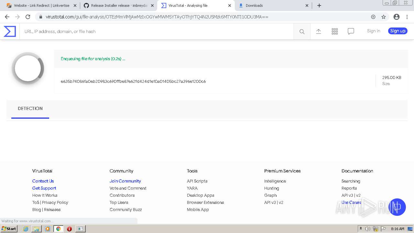
Task: Open the Searching documentation link
Action: click(351, 181)
